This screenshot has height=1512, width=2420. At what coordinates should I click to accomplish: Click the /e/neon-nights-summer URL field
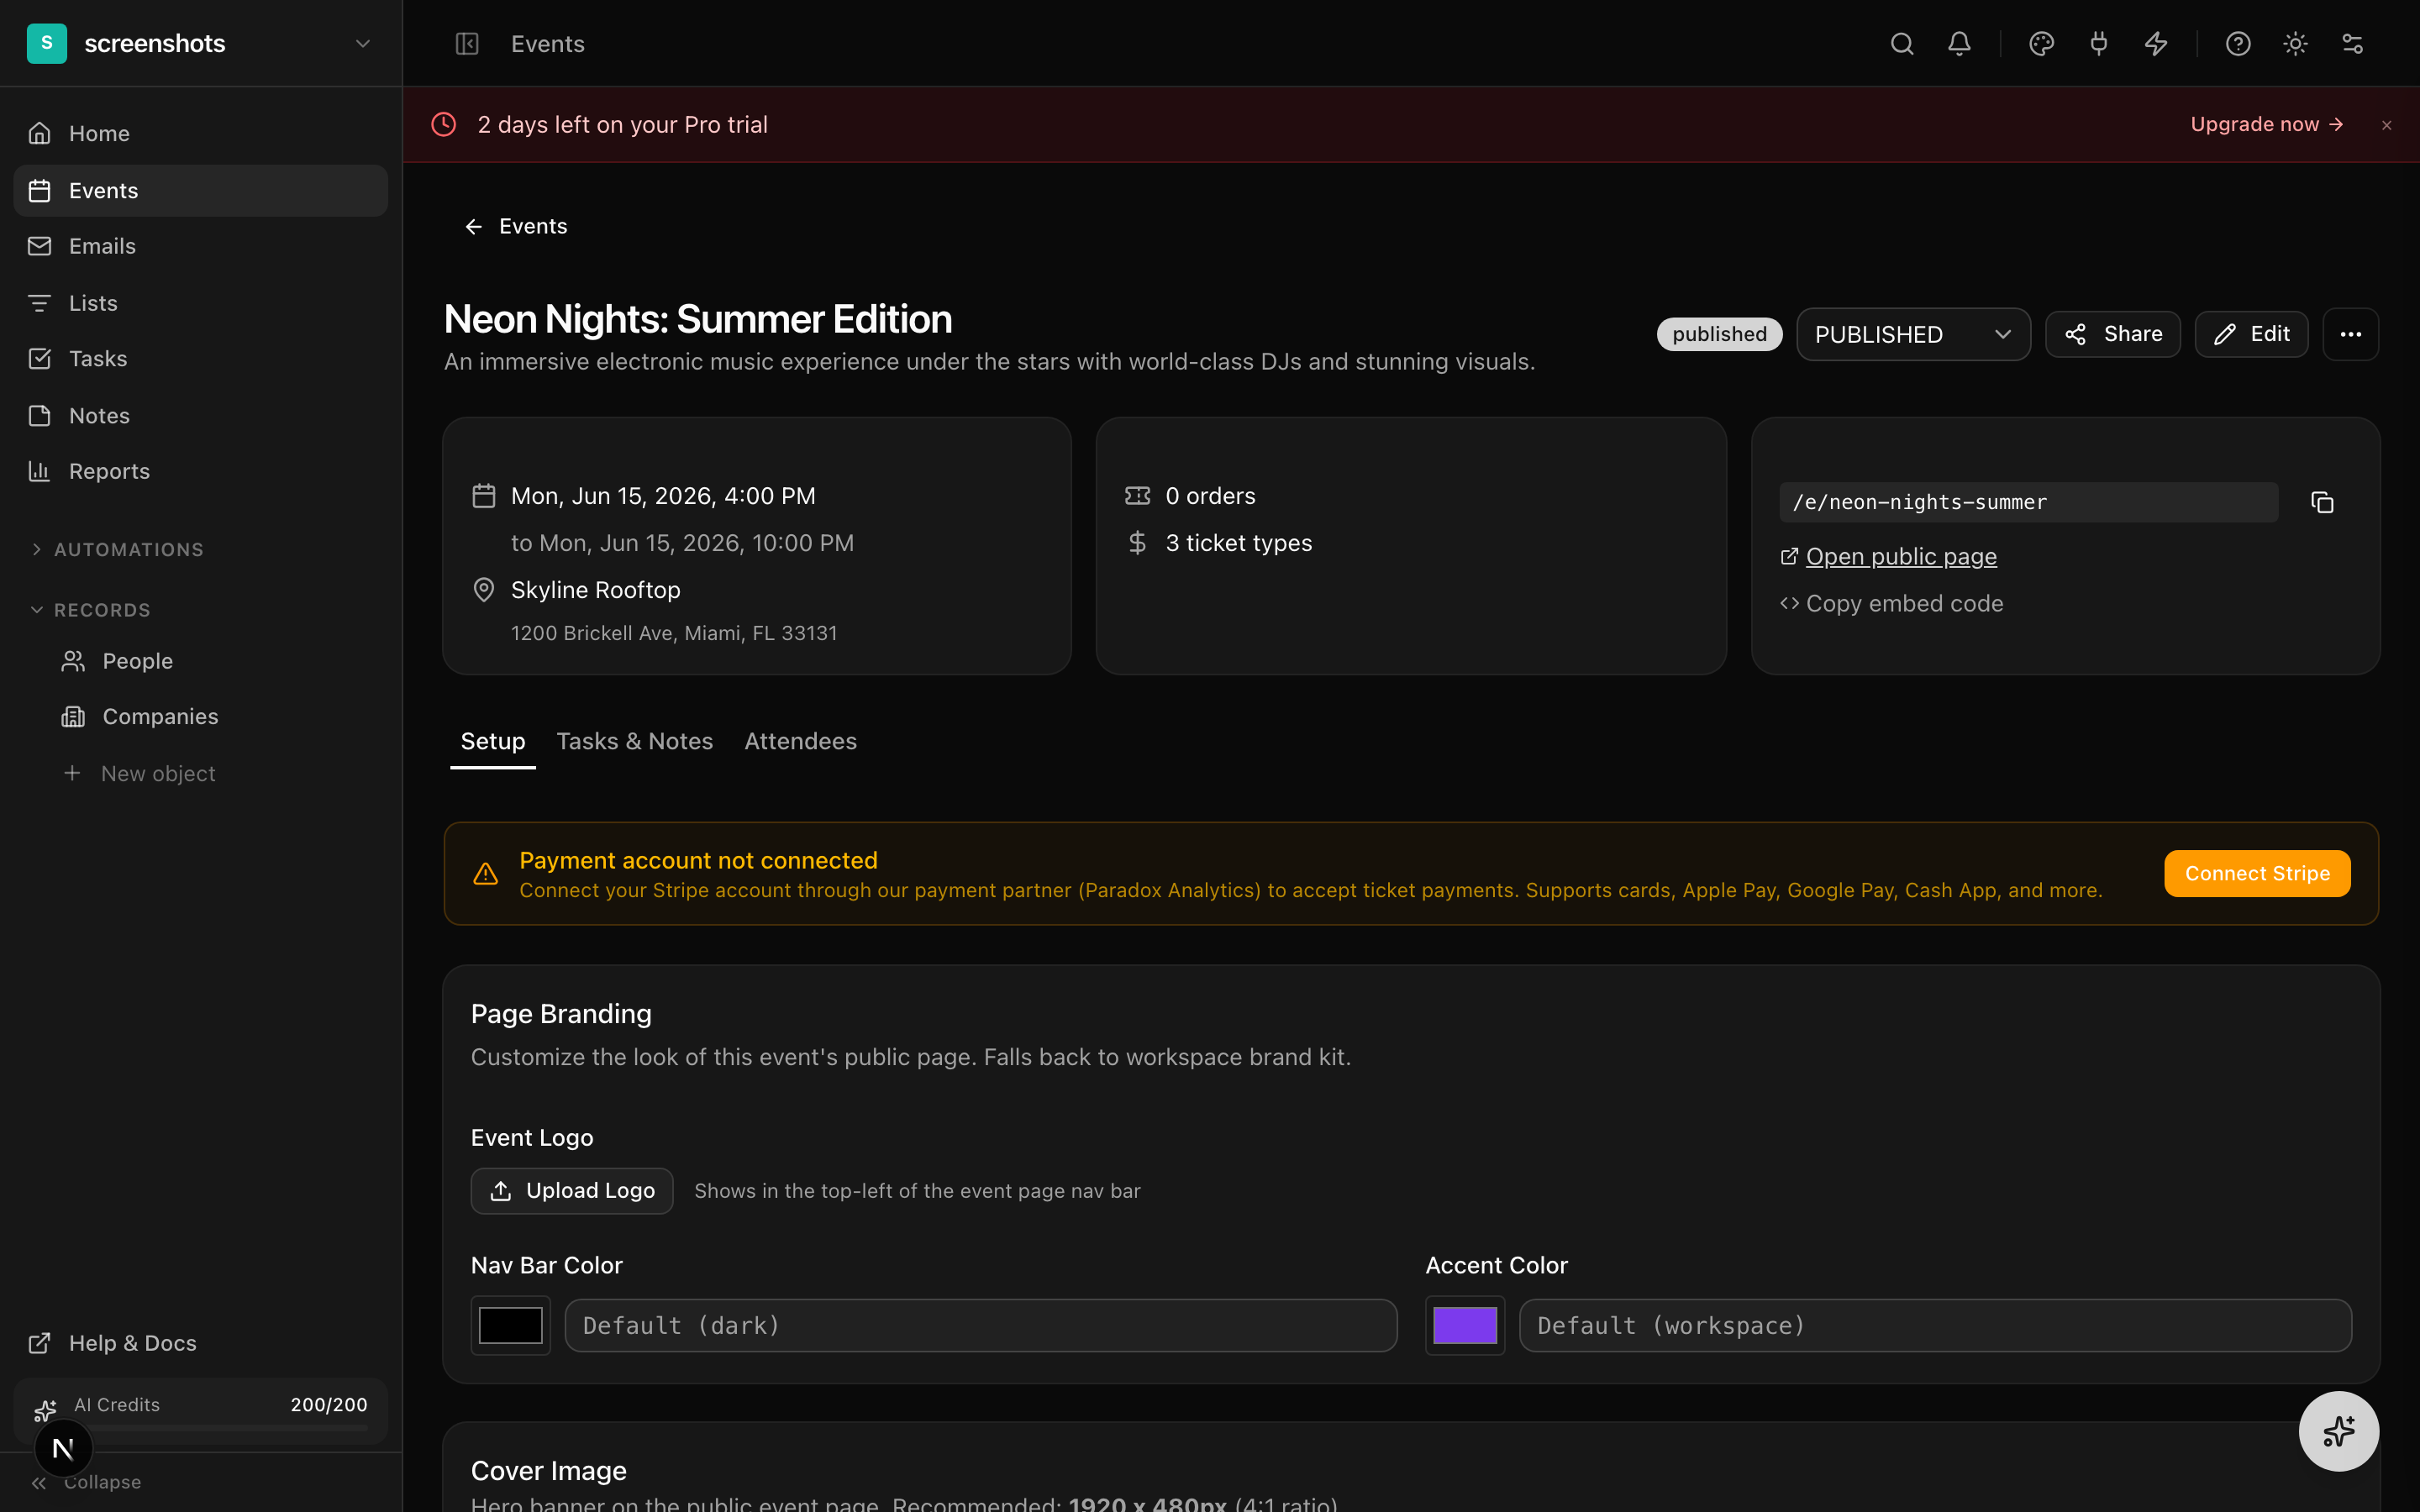(x=2028, y=502)
